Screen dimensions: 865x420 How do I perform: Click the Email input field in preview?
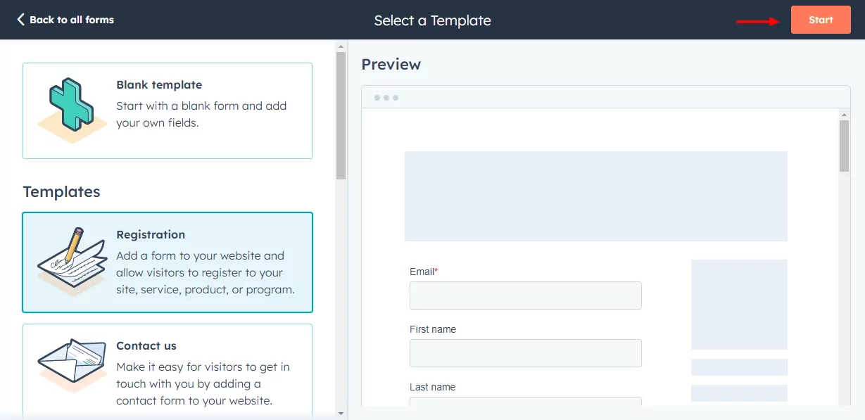coord(525,295)
